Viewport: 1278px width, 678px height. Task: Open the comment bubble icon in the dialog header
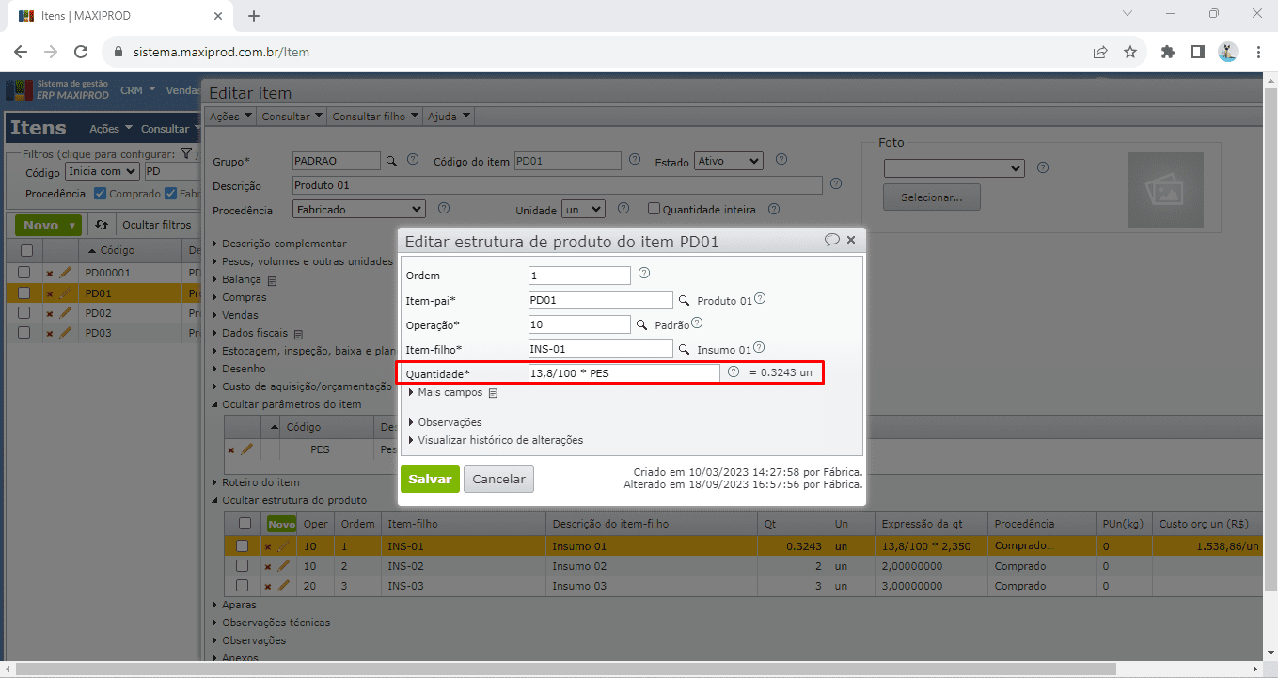pos(831,240)
